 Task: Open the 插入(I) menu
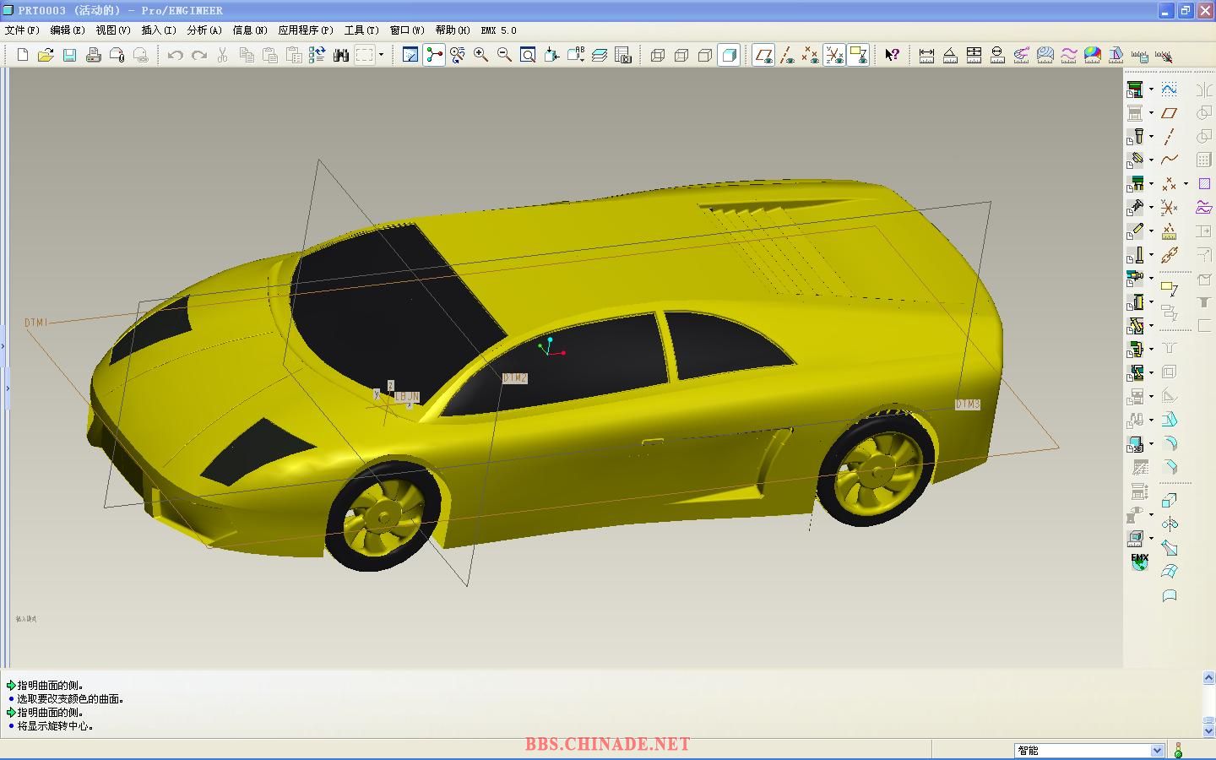159,30
